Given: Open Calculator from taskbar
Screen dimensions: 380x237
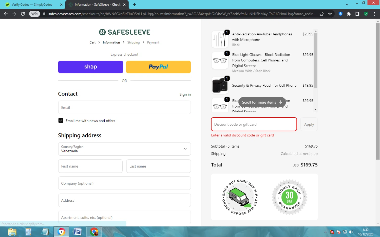Looking at the screenshot, I should point(28,232).
